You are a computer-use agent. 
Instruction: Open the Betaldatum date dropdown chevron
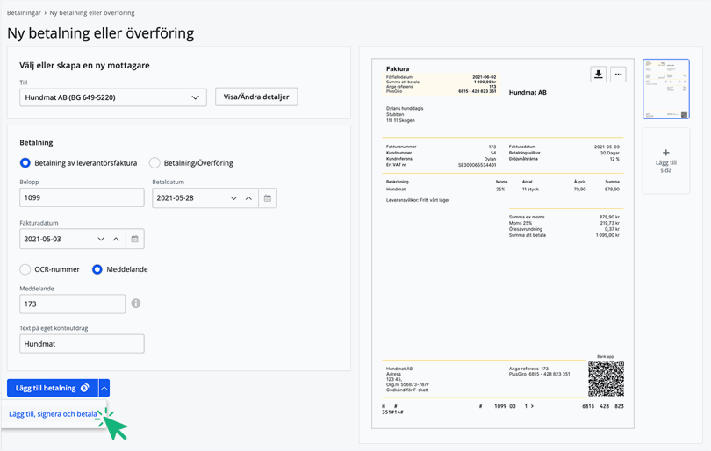pos(233,198)
